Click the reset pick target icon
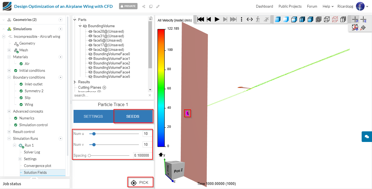Image resolution: width=372 pixels, height=189 pixels. pos(363,27)
